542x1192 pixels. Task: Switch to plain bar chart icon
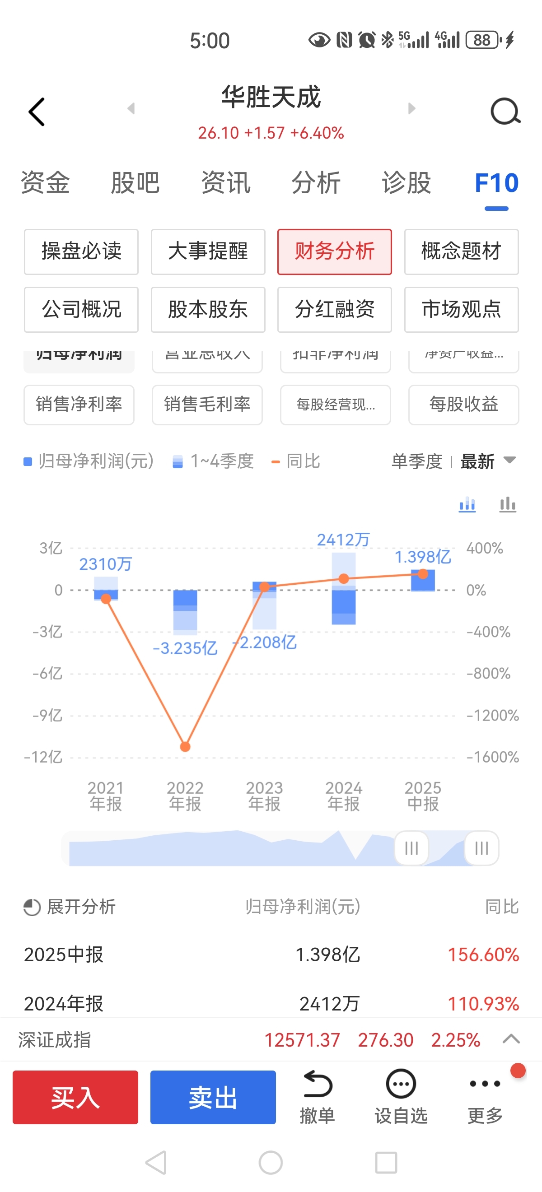tap(507, 504)
